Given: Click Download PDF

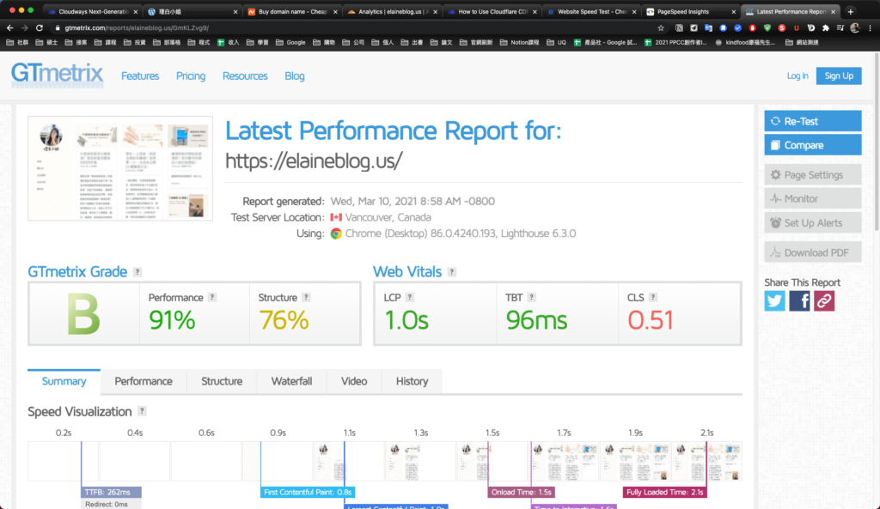Looking at the screenshot, I should [x=813, y=252].
